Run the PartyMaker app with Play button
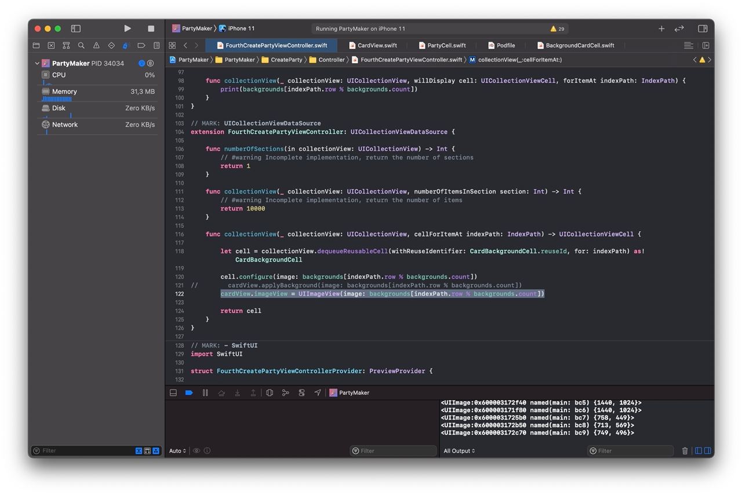742x495 pixels. point(128,28)
